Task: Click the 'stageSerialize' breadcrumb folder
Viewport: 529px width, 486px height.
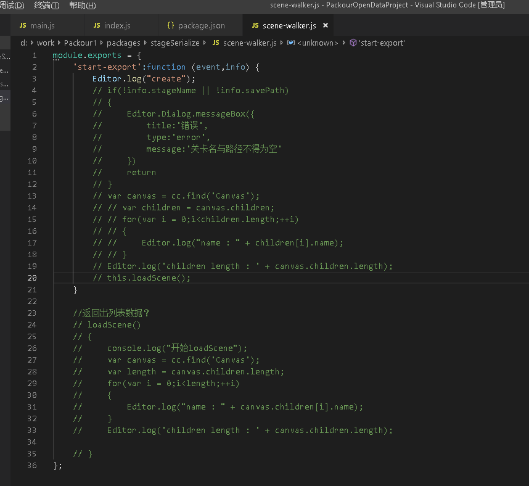Action: click(x=174, y=43)
